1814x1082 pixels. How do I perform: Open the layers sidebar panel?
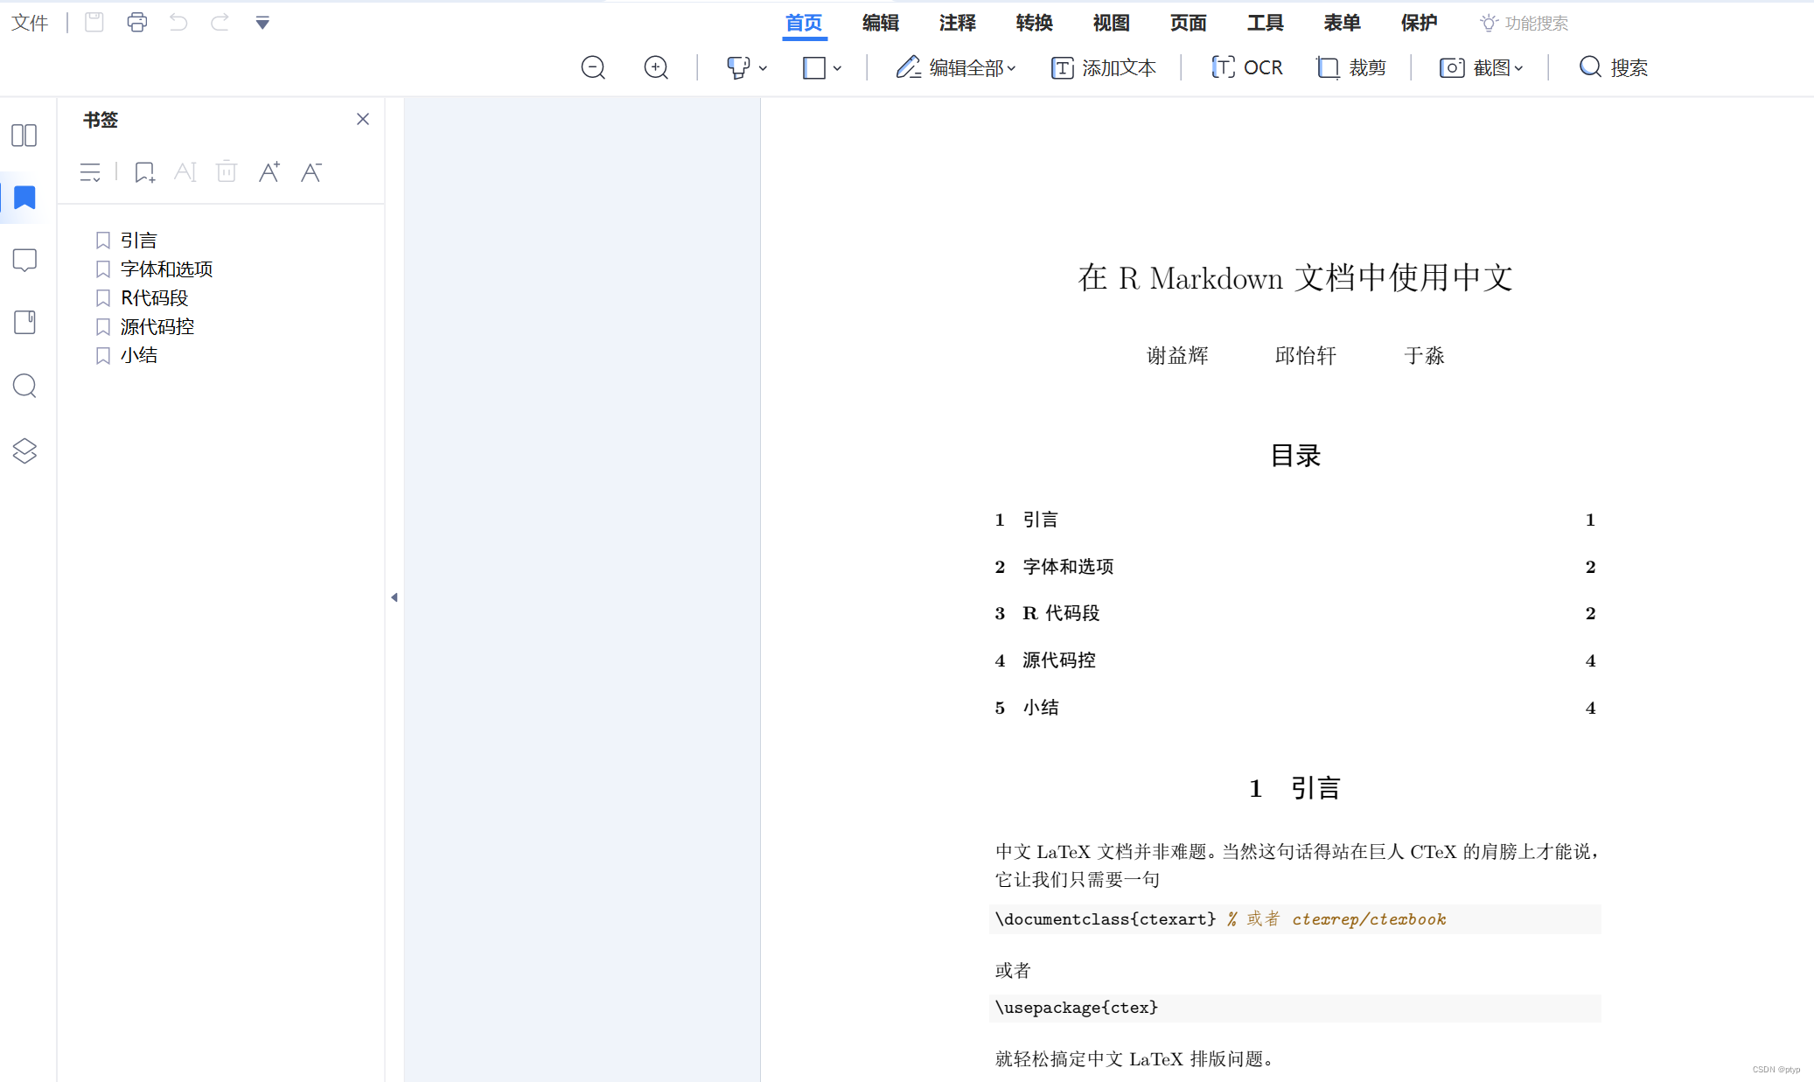tap(24, 450)
